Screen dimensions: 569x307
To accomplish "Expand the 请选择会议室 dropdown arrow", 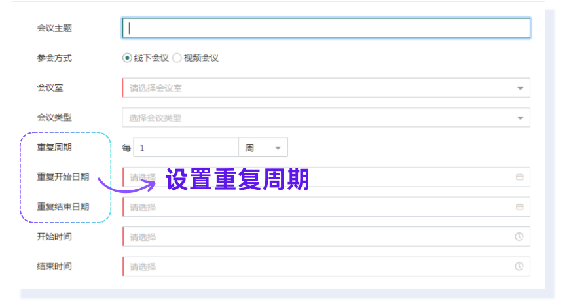I will (x=520, y=88).
